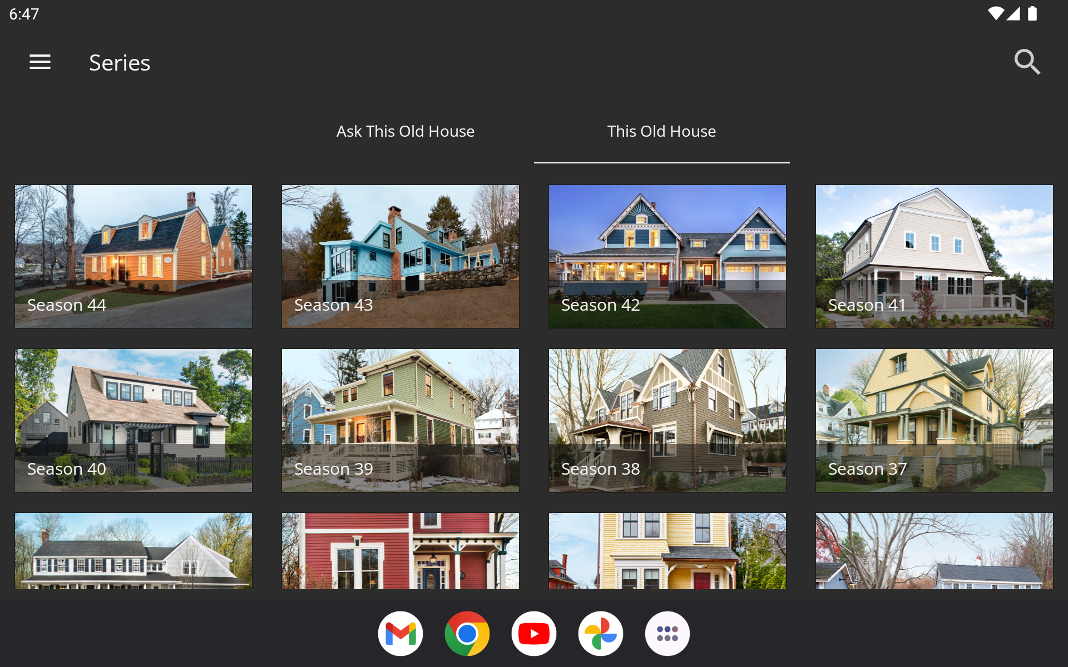Open Season 38 thumbnail
Screen dimensions: 1068x667
click(667, 421)
